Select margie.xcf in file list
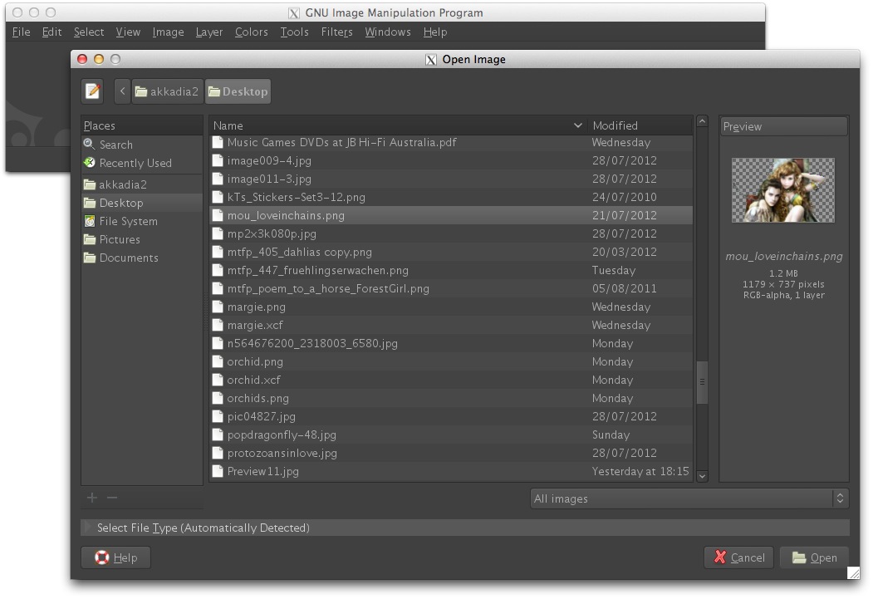This screenshot has height=599, width=873. [451, 325]
